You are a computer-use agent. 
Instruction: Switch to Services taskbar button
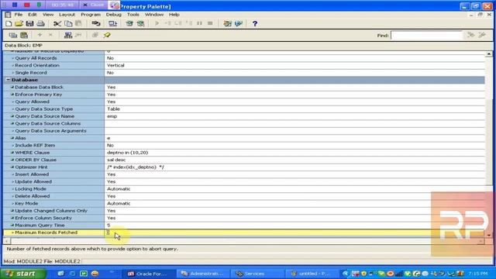click(x=257, y=274)
